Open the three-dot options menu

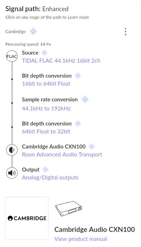[x=126, y=32]
